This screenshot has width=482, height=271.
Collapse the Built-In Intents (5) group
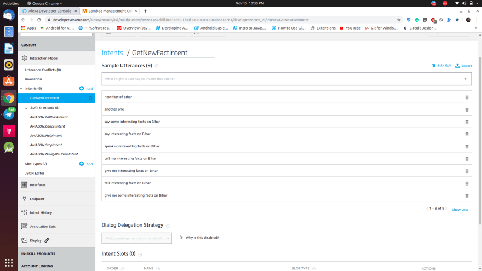click(26, 108)
